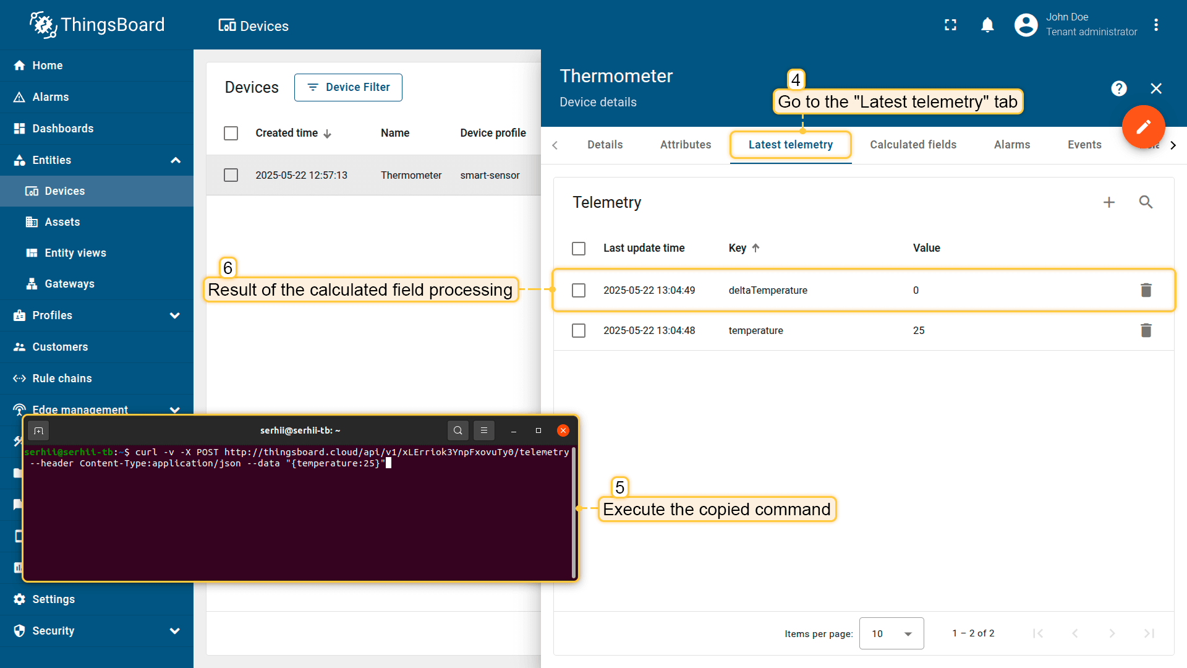
Task: Click the orange pencil edit button
Action: pyautogui.click(x=1143, y=127)
